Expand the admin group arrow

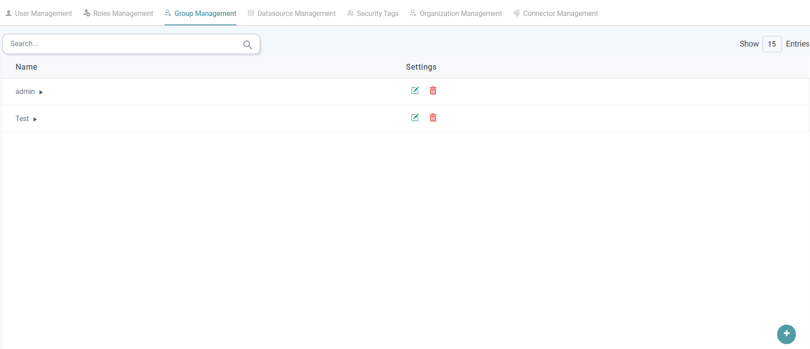(41, 92)
